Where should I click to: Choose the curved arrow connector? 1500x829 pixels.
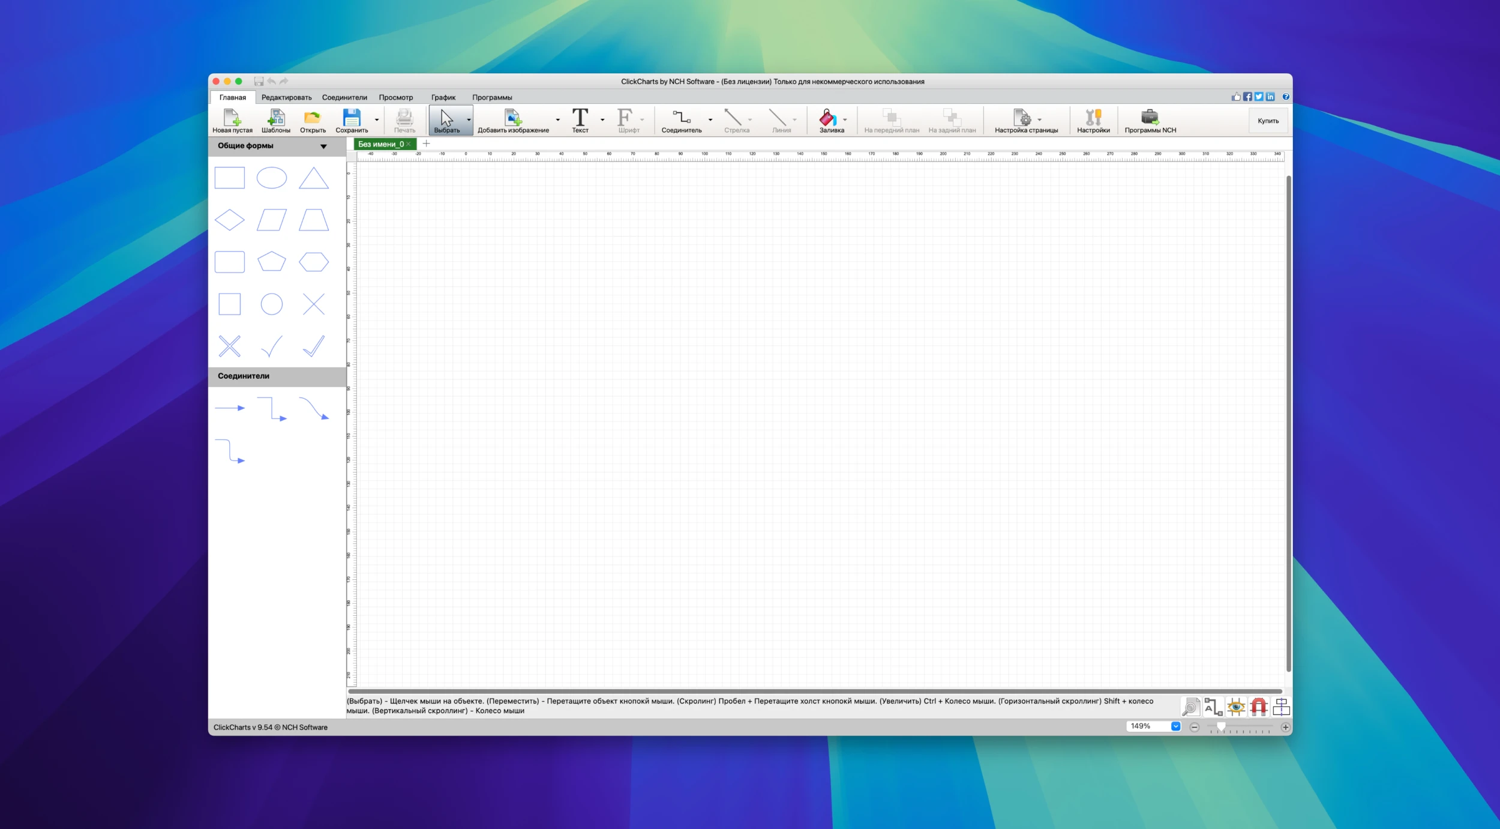pyautogui.click(x=314, y=408)
